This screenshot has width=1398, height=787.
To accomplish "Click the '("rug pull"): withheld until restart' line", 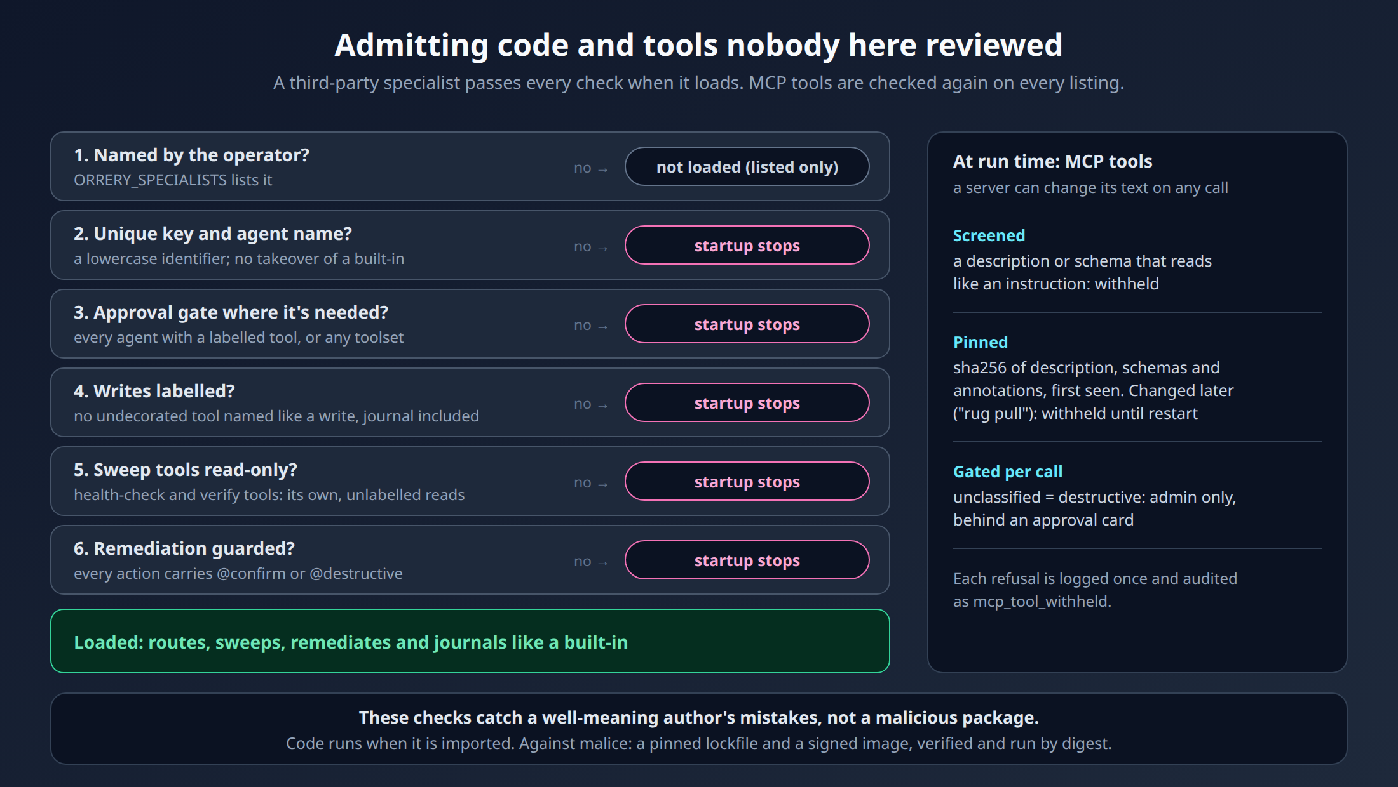I will (1075, 414).
